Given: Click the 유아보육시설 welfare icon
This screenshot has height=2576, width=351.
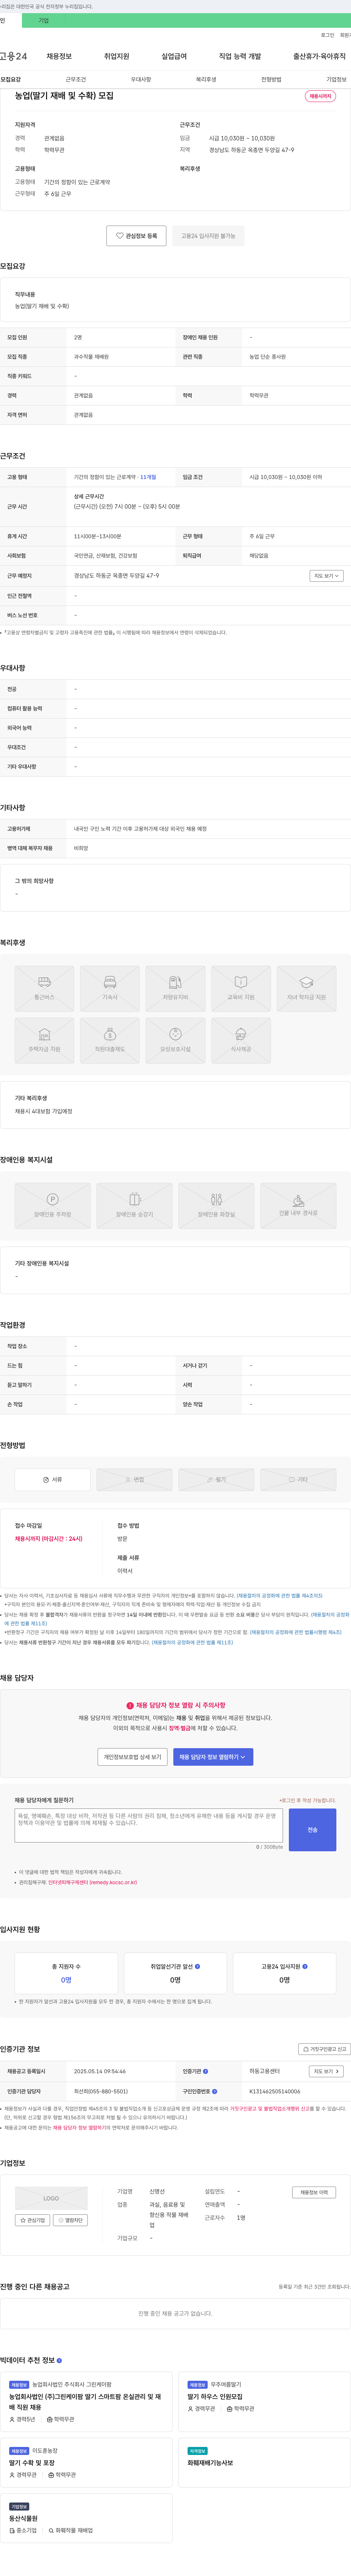Looking at the screenshot, I should coord(175,1041).
